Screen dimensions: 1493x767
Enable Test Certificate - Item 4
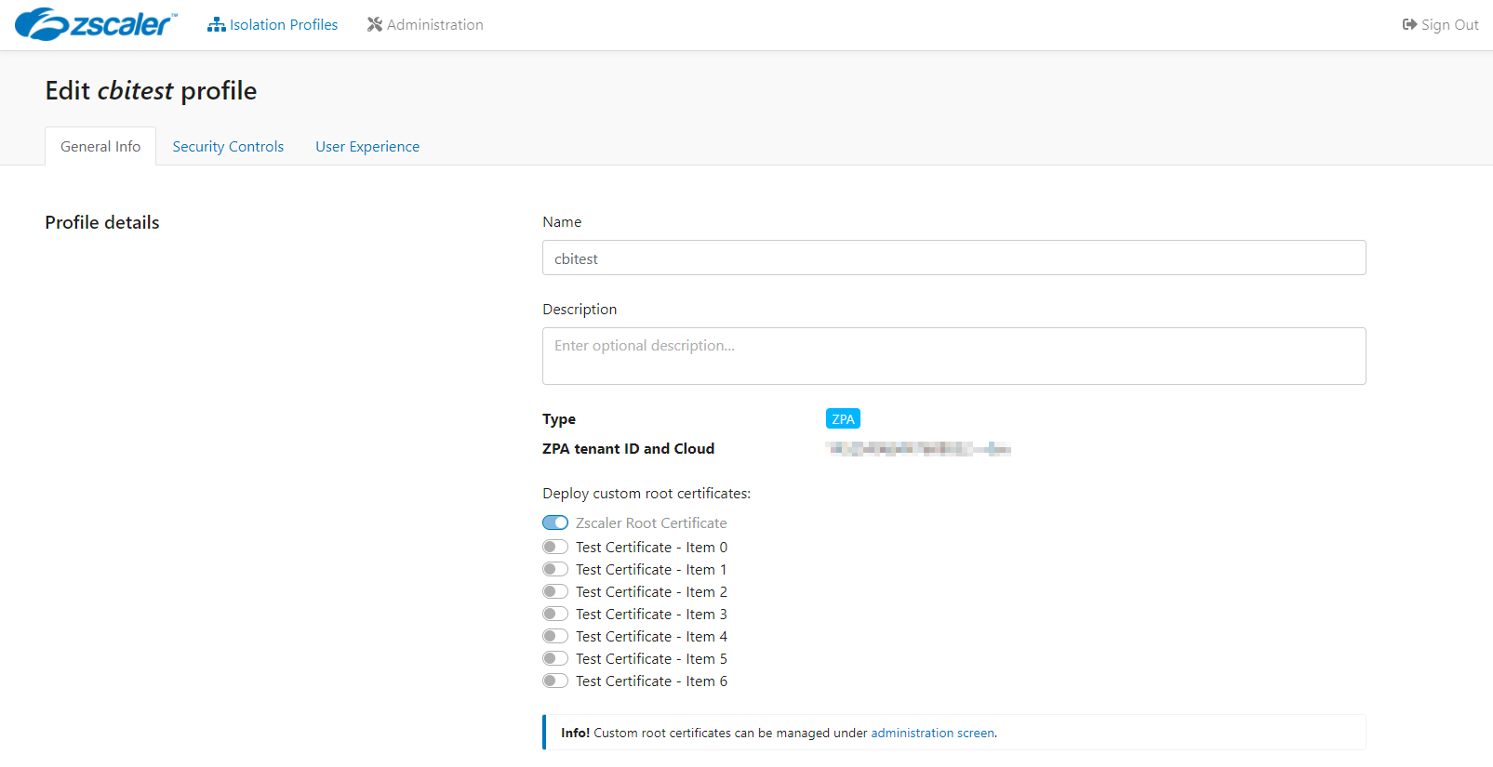pos(555,637)
